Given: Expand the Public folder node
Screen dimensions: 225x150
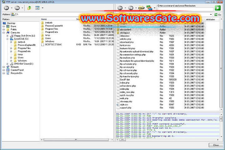Looking at the screenshot, I should [x=4, y=30].
